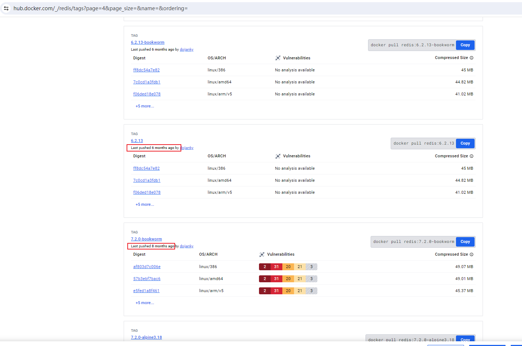Viewport: 522px width, 346px height.
Task: Open digest 7c0cd1a3fdb1 in 6.2.13 section
Action: coord(147,180)
